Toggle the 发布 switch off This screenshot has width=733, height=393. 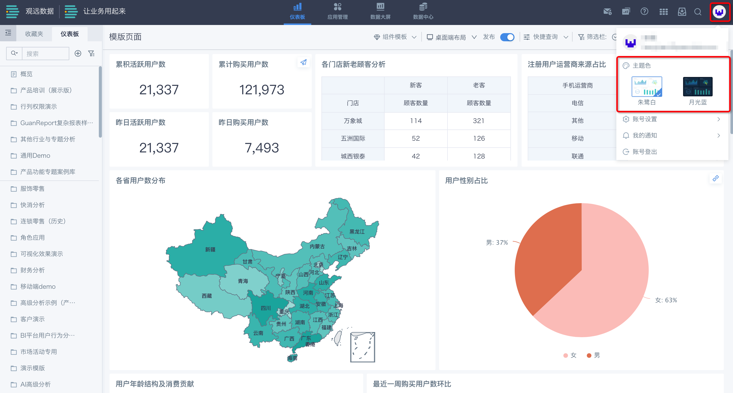tap(507, 37)
